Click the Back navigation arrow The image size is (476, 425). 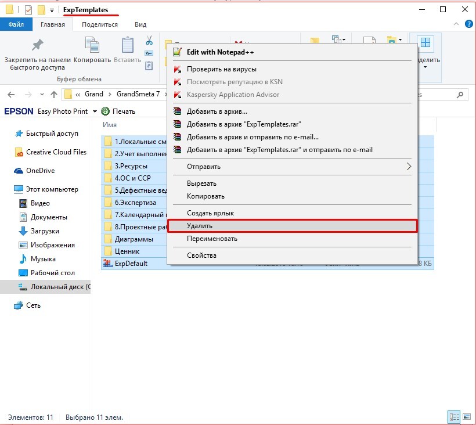(x=11, y=95)
